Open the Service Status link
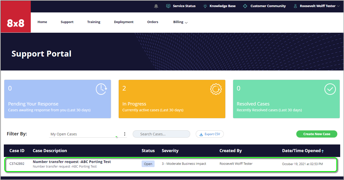The width and height of the screenshot is (344, 180). click(184, 6)
